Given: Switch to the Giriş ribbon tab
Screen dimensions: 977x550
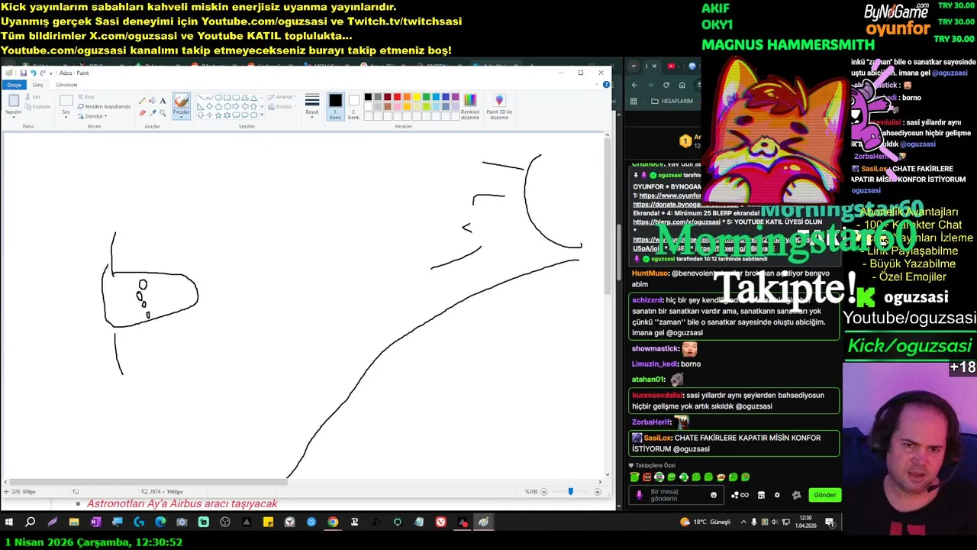Looking at the screenshot, I should click(37, 85).
